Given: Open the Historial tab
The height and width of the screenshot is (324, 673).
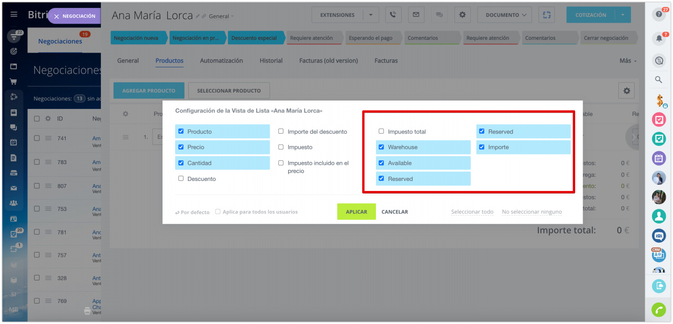Looking at the screenshot, I should 271,60.
